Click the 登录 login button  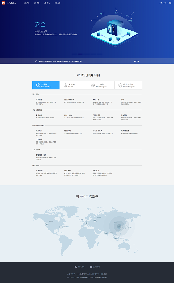170,3
